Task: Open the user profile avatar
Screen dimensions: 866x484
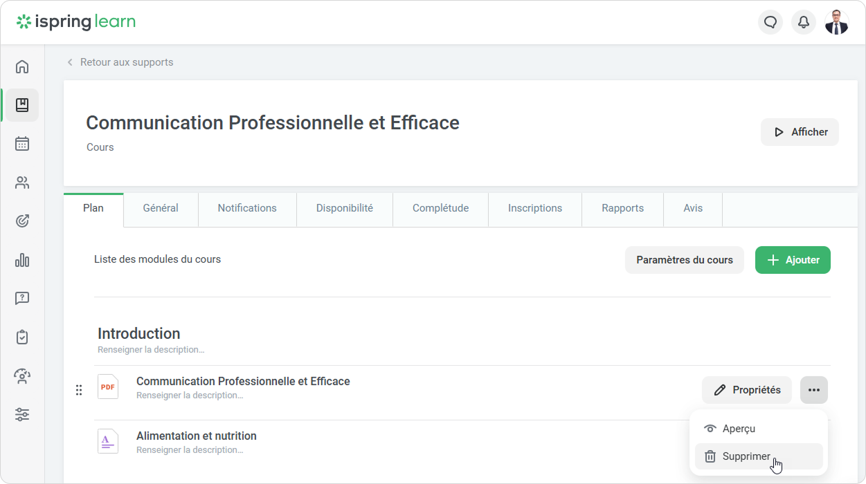Action: coord(837,22)
